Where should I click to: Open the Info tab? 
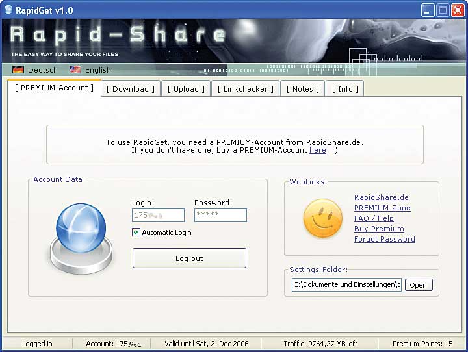[345, 89]
